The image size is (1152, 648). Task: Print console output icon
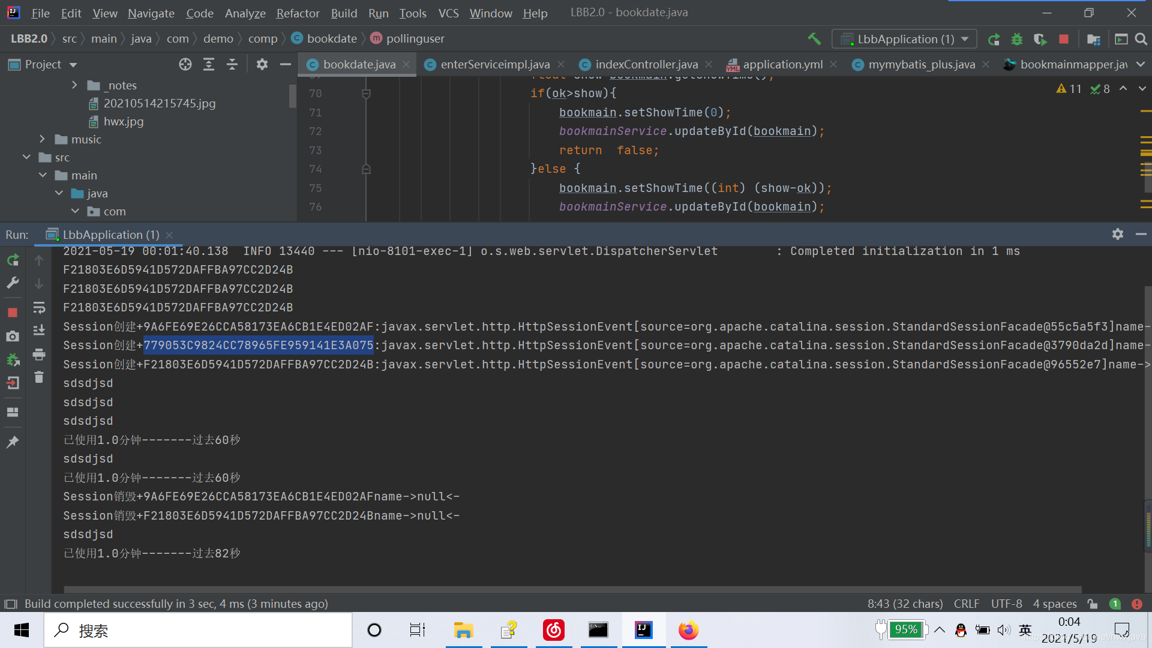[x=39, y=355]
